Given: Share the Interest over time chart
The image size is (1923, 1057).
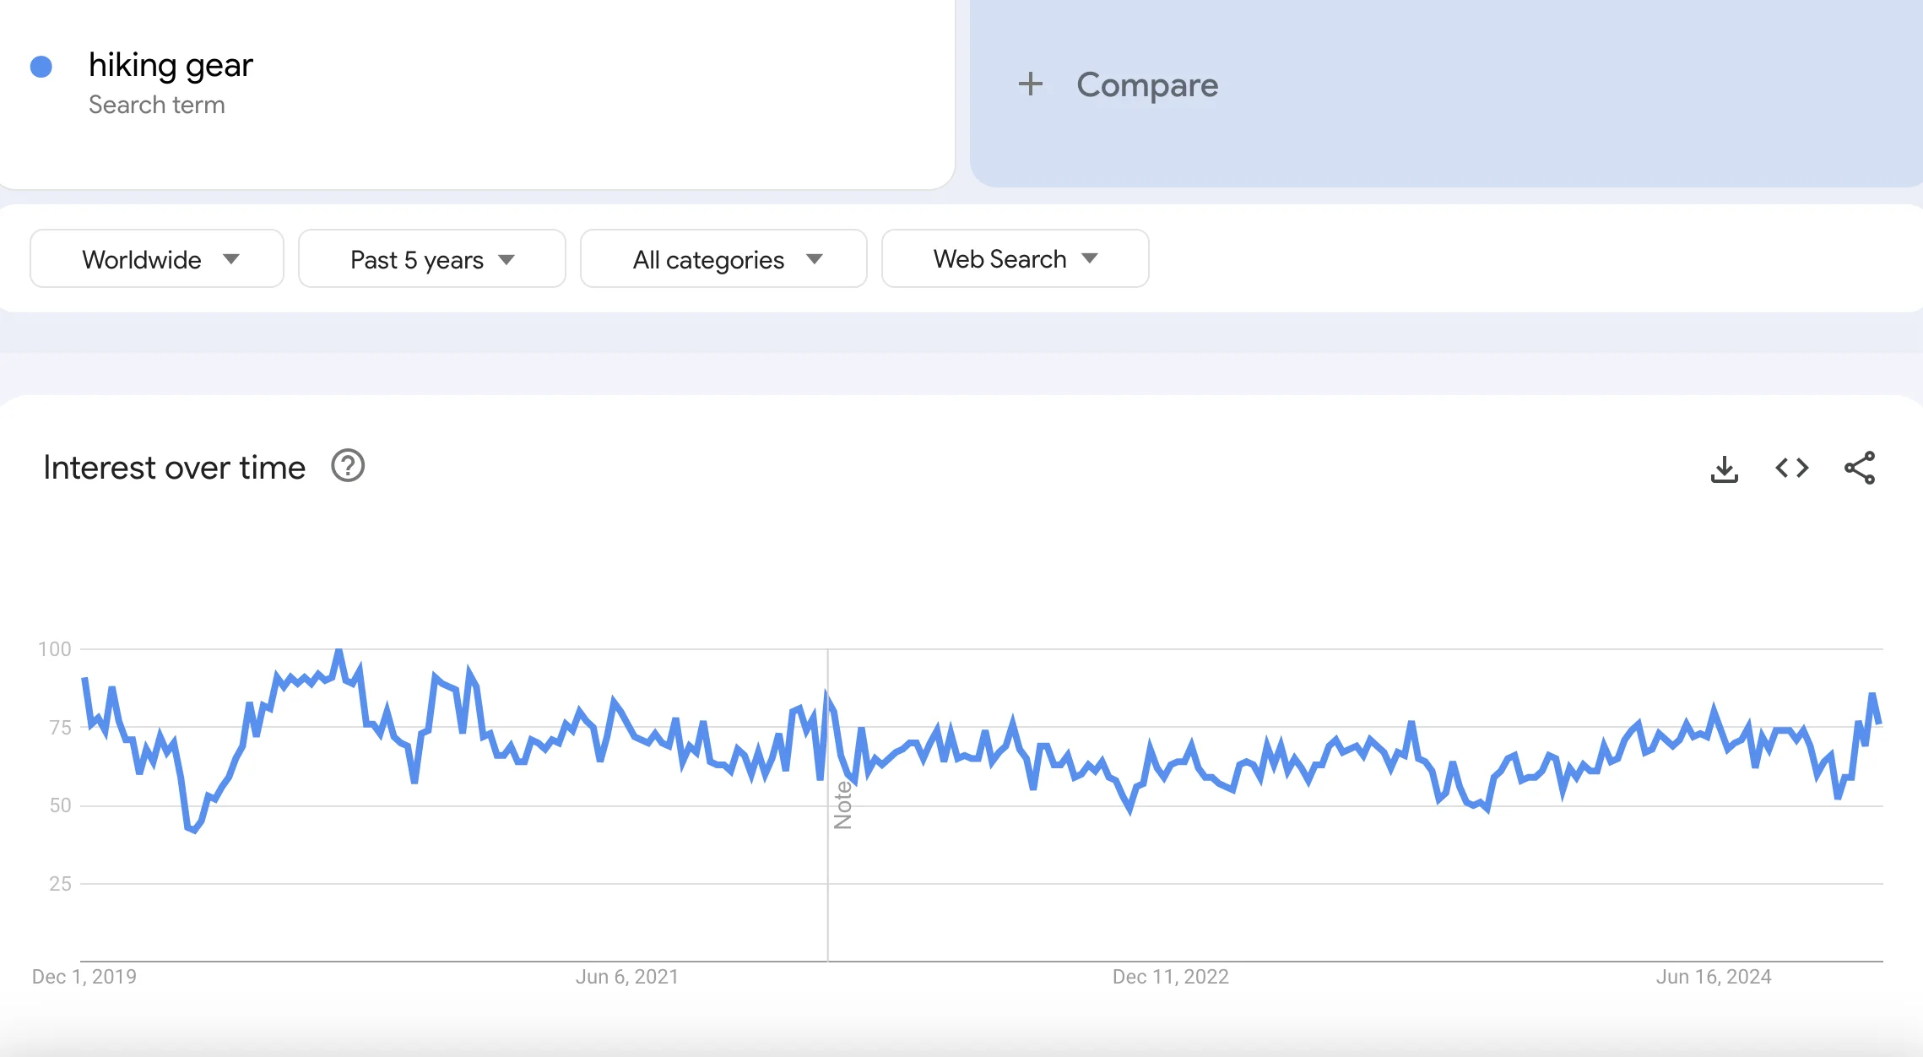Looking at the screenshot, I should point(1860,468).
